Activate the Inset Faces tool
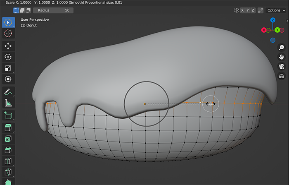This screenshot has height=185, width=289. [x=8, y=139]
